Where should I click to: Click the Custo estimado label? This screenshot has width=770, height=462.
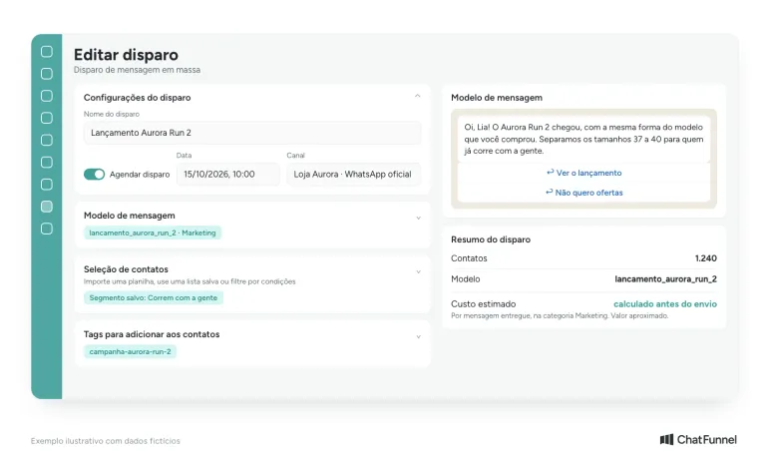click(483, 303)
